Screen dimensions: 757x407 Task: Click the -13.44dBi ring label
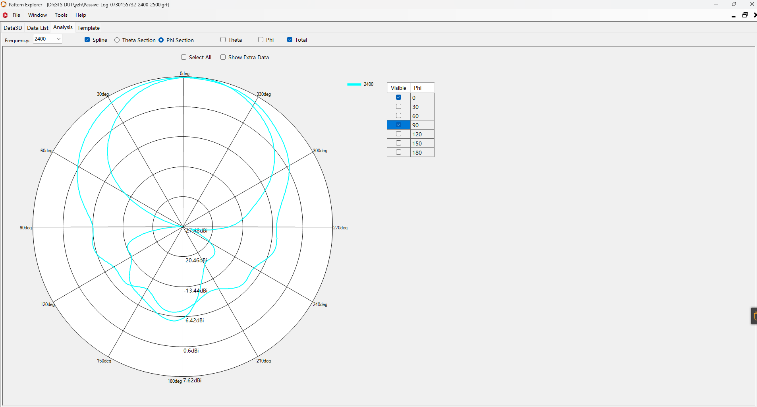tap(195, 291)
